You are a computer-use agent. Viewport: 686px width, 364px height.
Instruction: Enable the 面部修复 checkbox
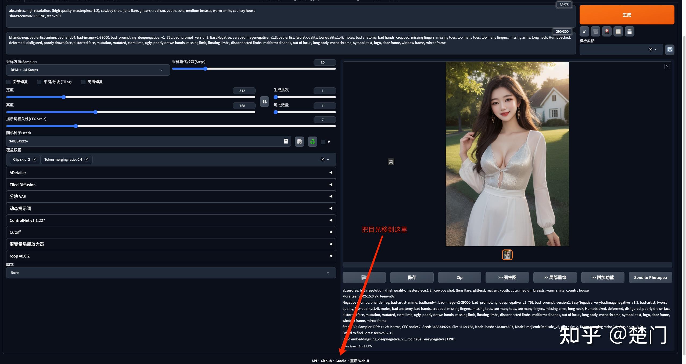coord(9,82)
